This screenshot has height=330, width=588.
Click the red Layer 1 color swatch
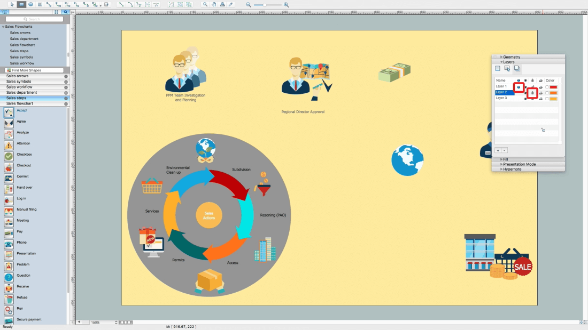(x=553, y=87)
